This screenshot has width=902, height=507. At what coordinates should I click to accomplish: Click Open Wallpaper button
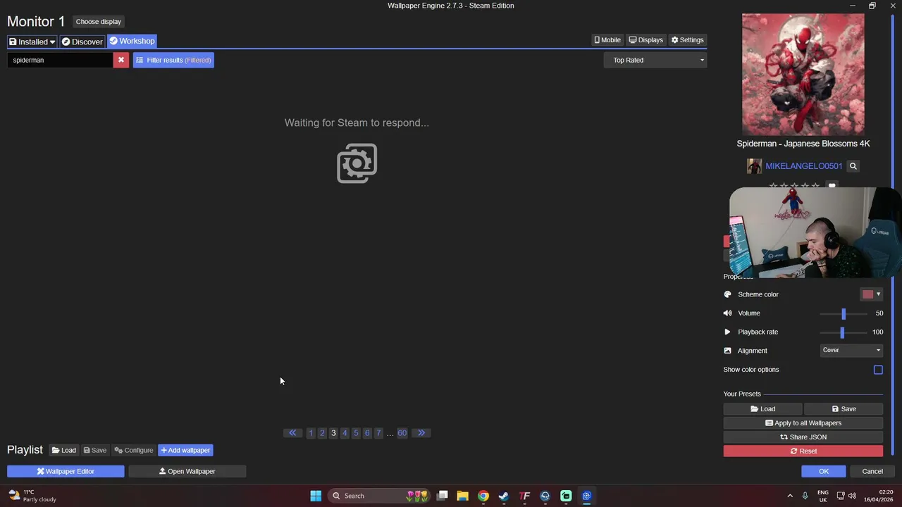coord(187,471)
